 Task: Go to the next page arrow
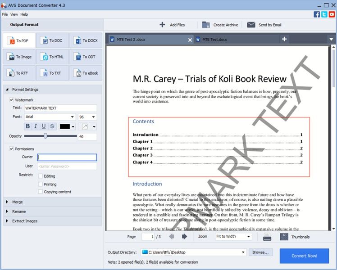click(184, 237)
